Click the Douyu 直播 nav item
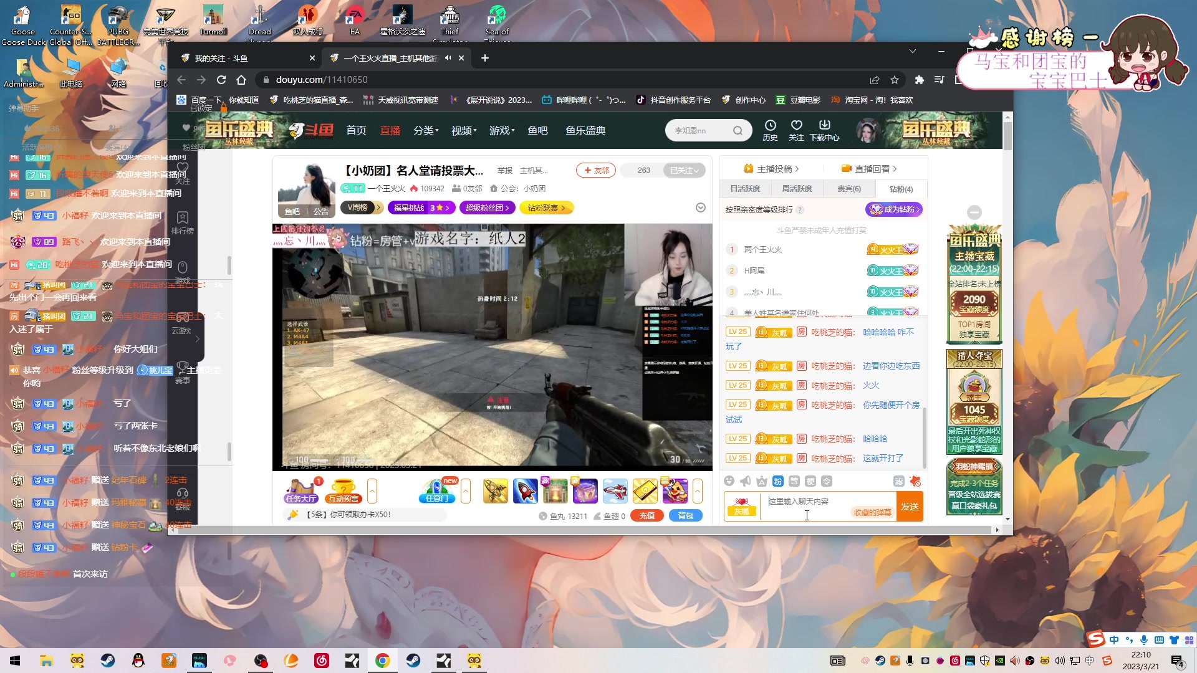This screenshot has width=1197, height=673. coord(390,130)
